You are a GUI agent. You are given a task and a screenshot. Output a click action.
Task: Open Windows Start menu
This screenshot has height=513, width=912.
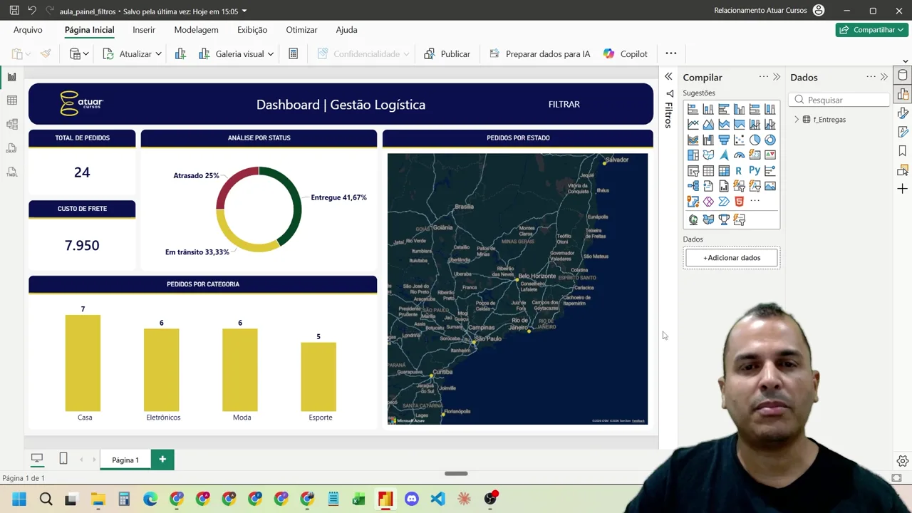19,499
